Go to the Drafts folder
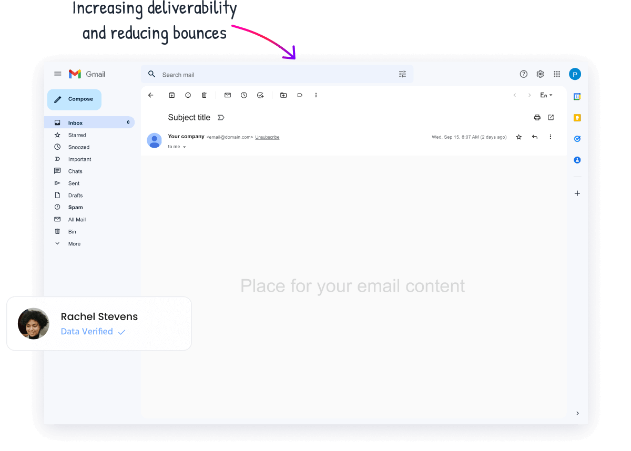Screen dimensions: 631x451 click(75, 196)
